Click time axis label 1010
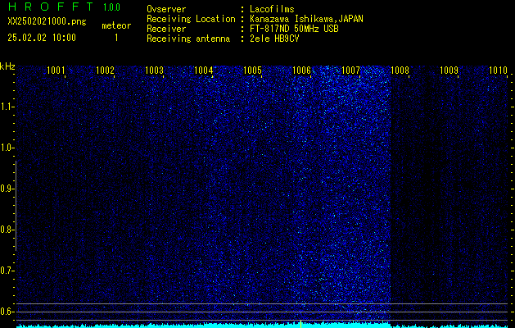 (499, 70)
